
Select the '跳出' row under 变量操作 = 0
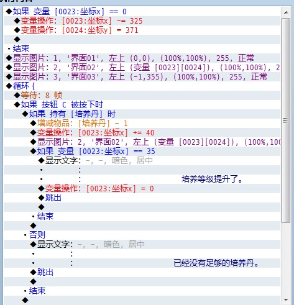tap(142, 198)
